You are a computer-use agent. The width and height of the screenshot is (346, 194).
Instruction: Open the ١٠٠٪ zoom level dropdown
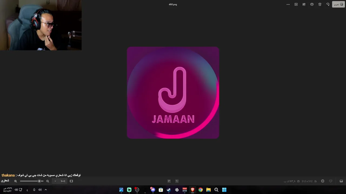(x=60, y=181)
